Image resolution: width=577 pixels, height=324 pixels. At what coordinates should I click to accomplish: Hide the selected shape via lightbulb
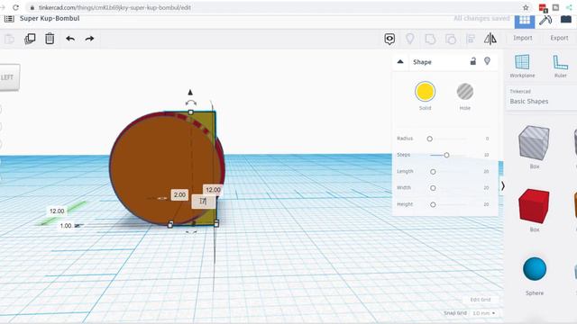tap(487, 61)
